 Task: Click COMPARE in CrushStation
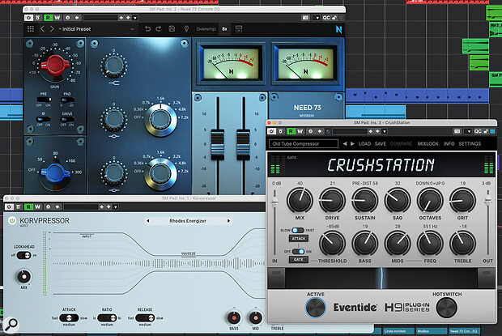coord(401,143)
